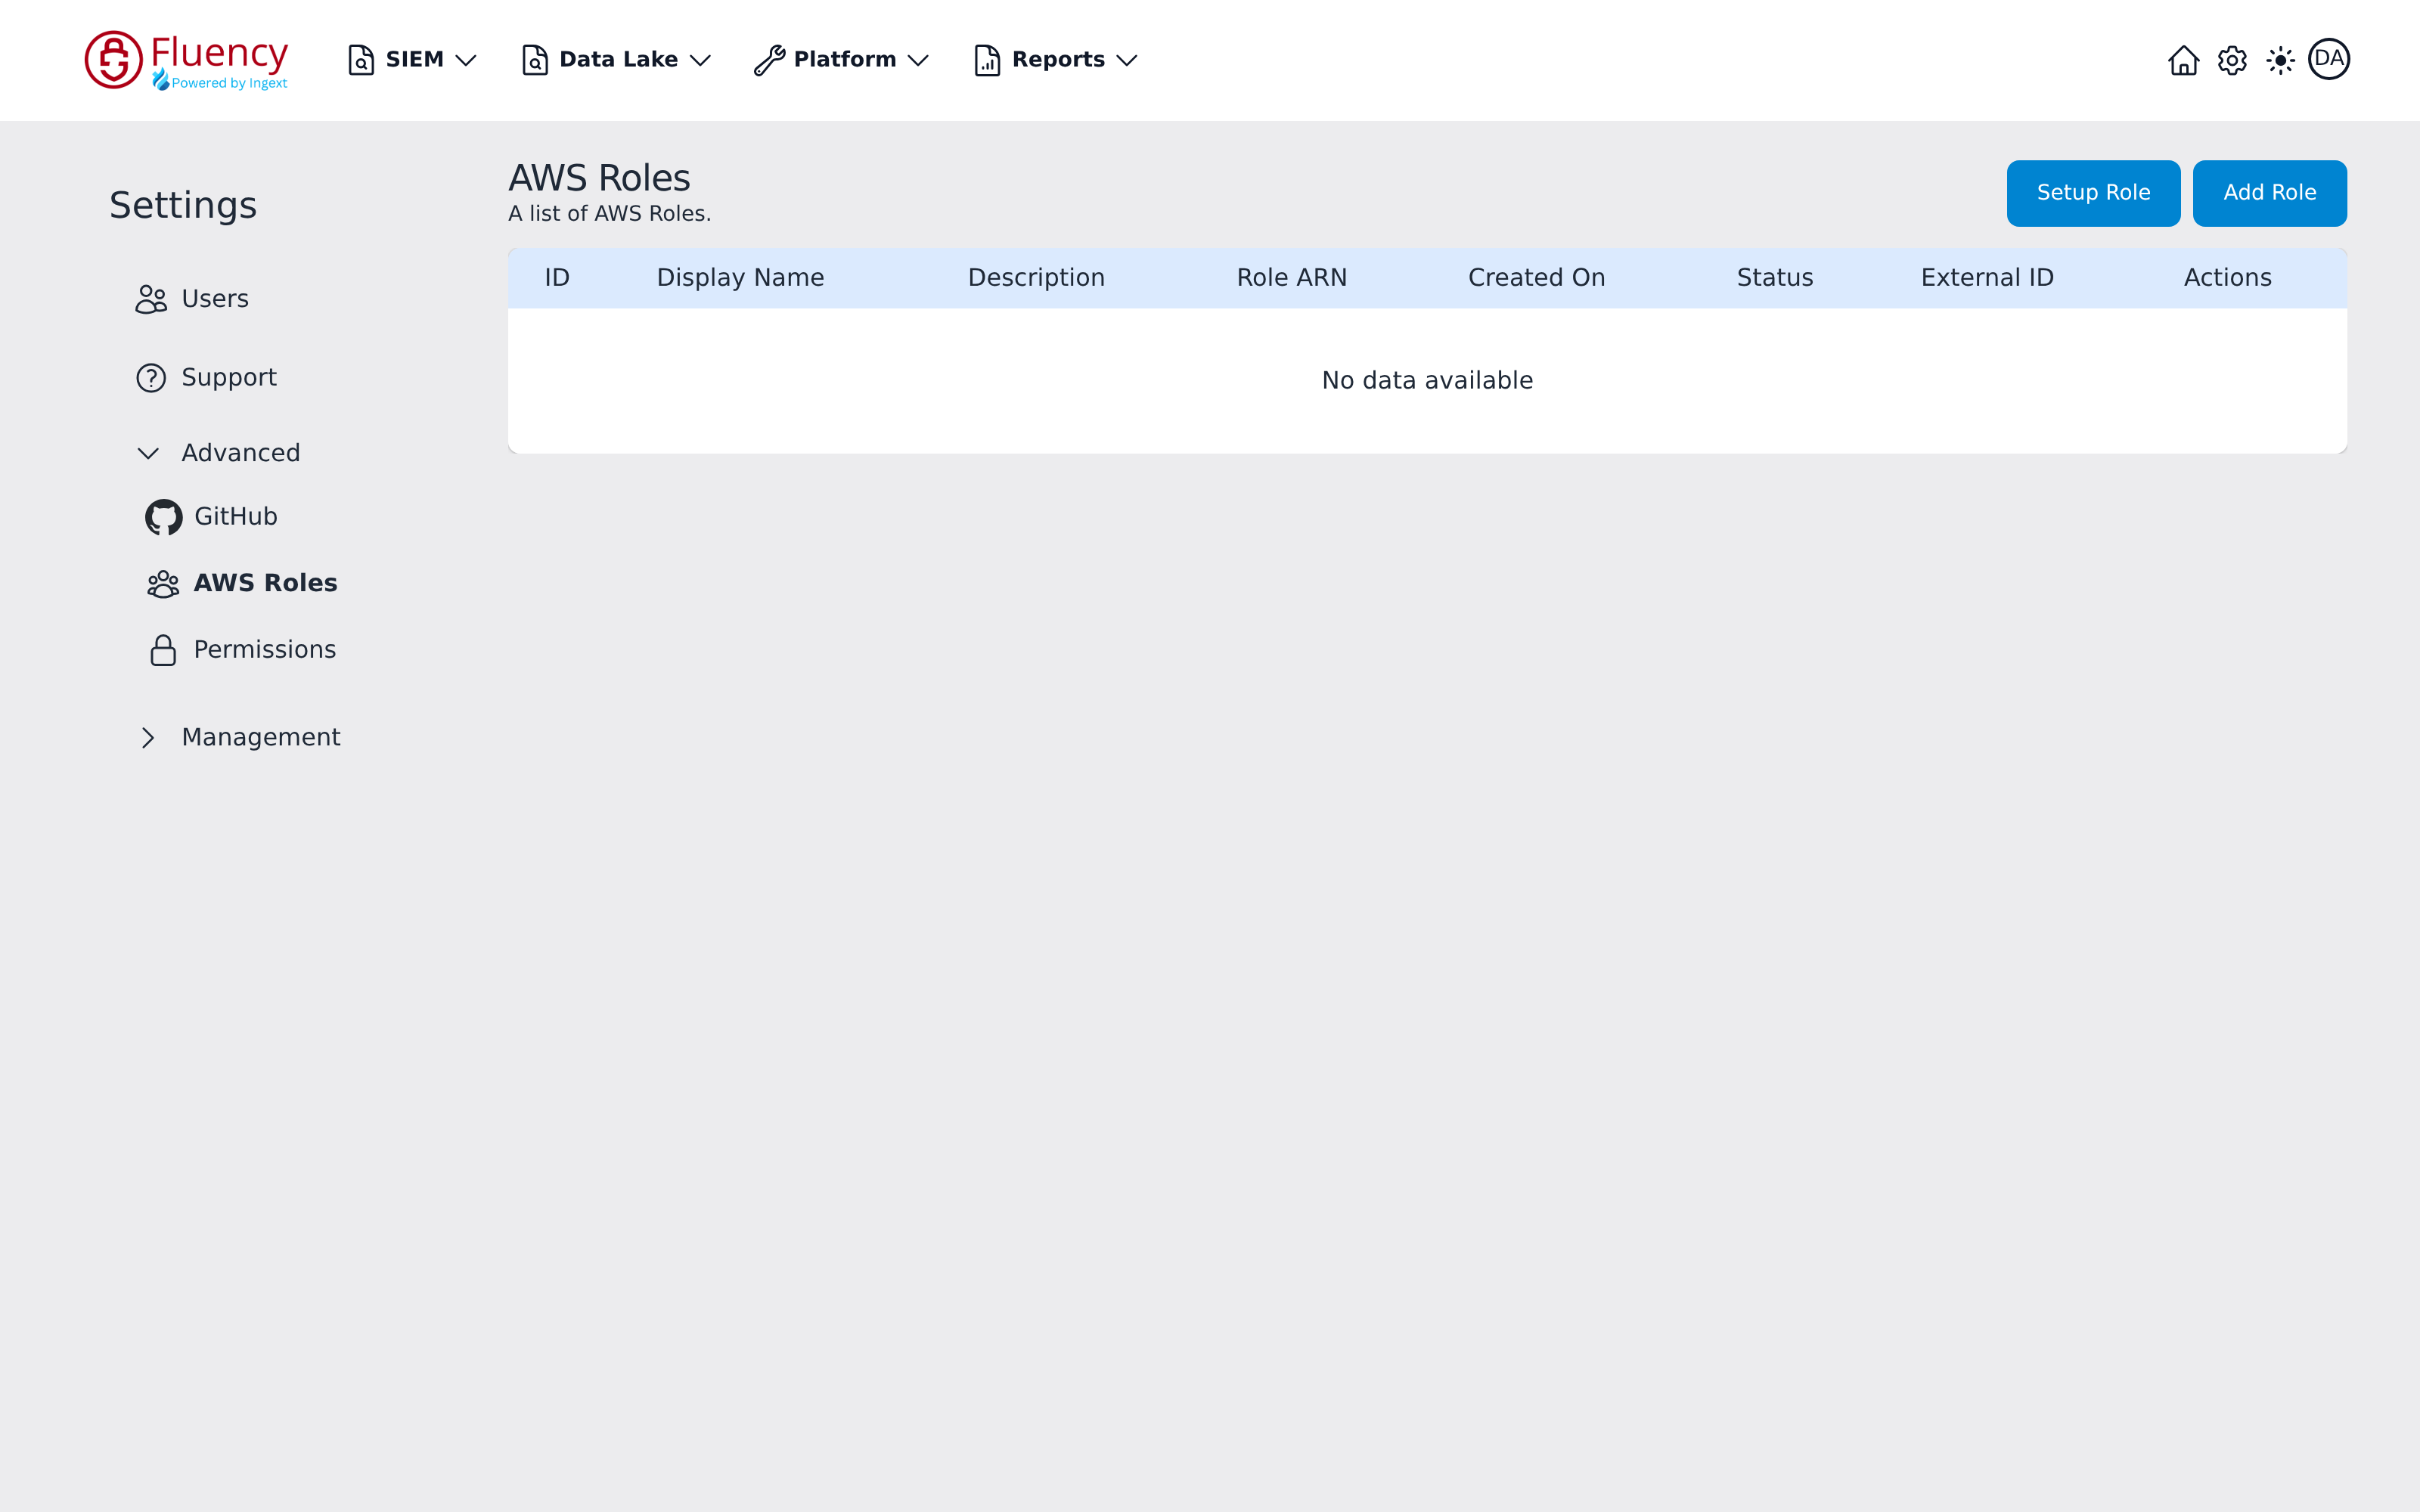Expand the Data Lake dropdown chevron
2420x1512 pixels.
(701, 60)
